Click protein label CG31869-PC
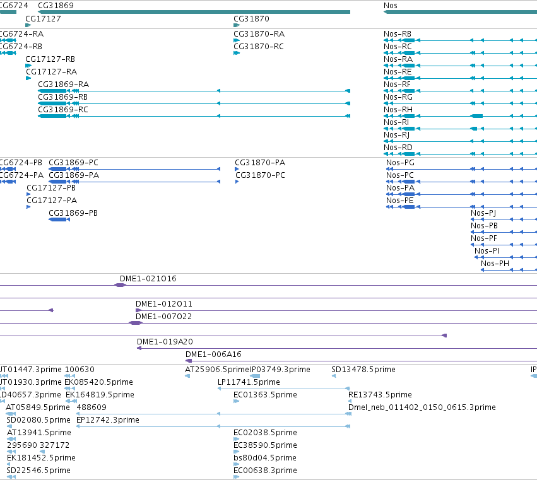The image size is (537, 480). (73, 163)
